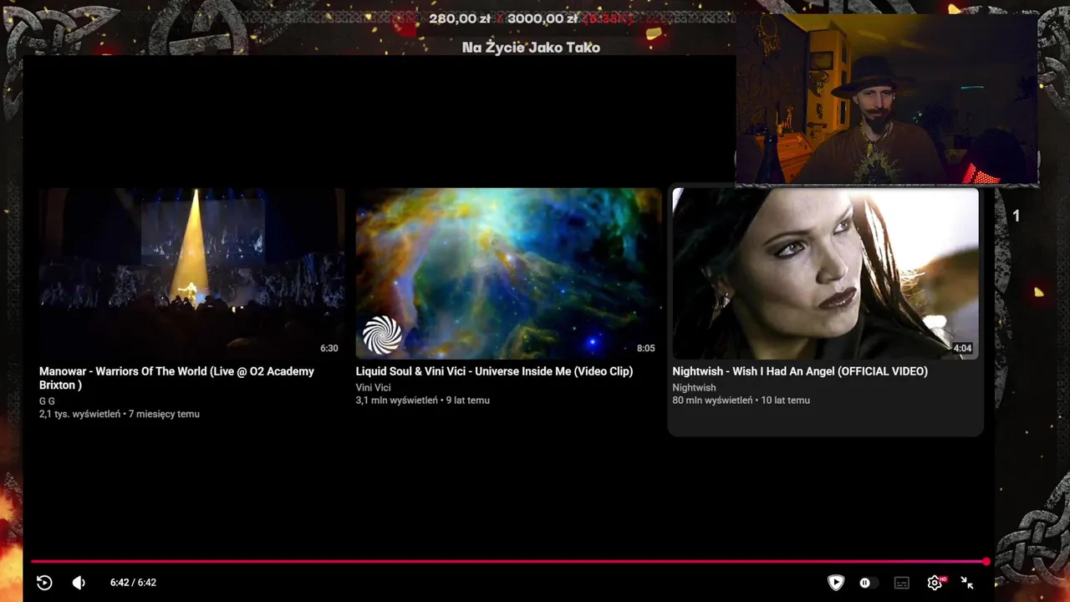Click the shield play extension icon
The image size is (1070, 602).
pos(835,583)
